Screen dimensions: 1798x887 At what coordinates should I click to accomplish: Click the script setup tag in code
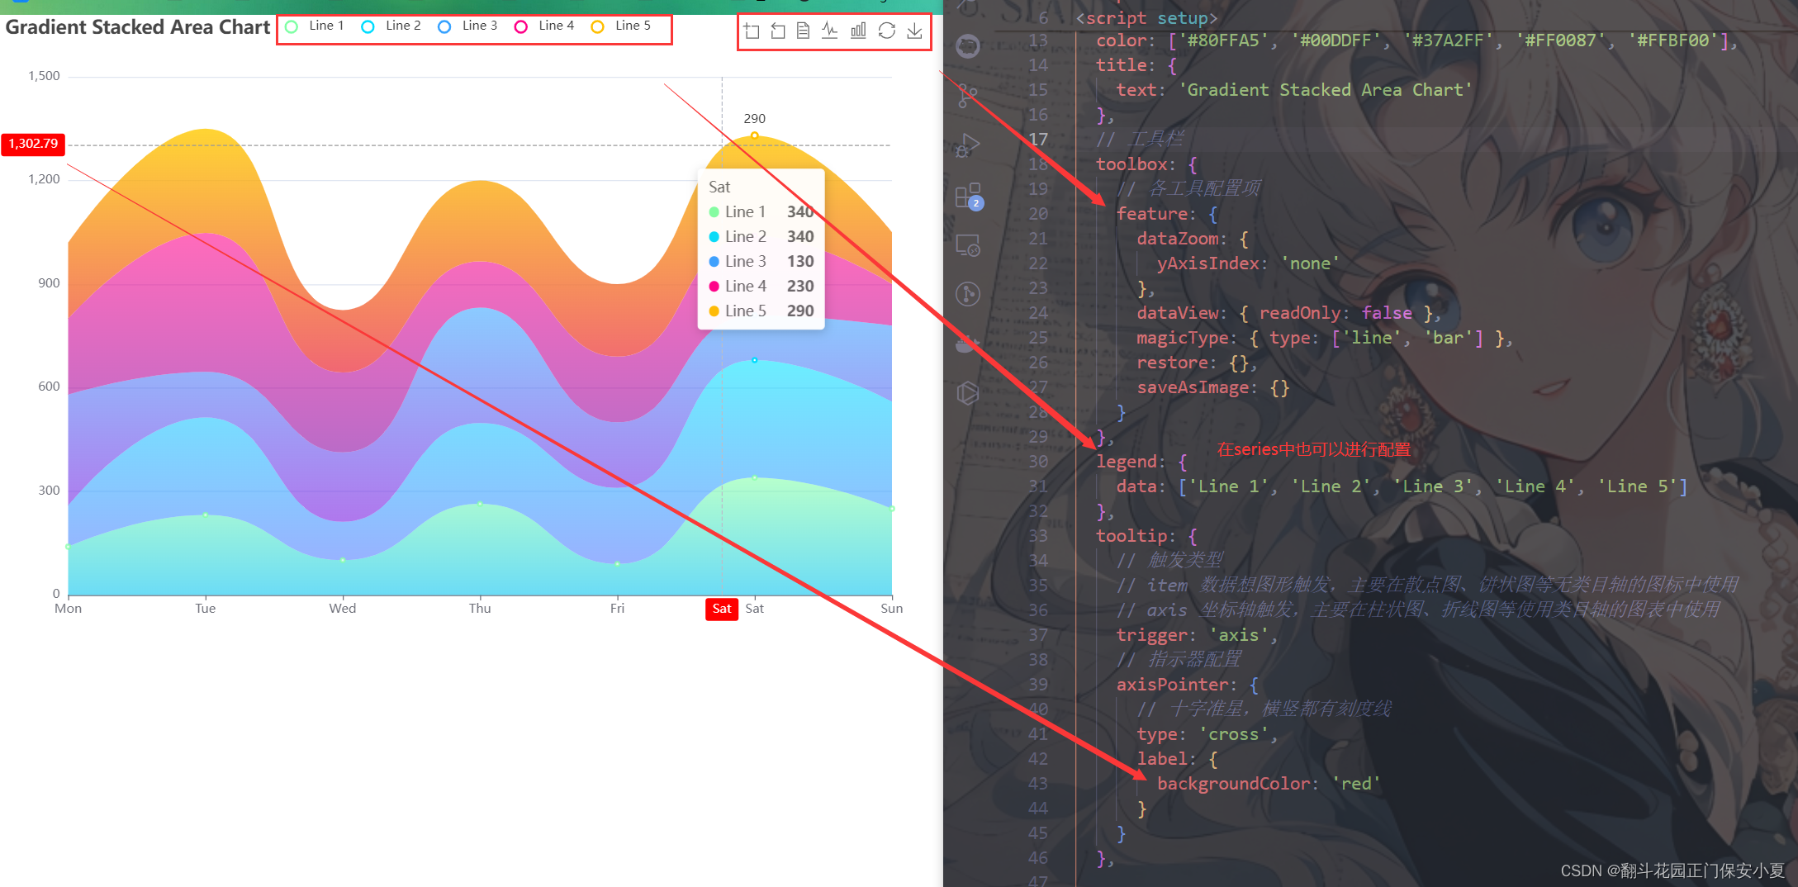[1146, 18]
